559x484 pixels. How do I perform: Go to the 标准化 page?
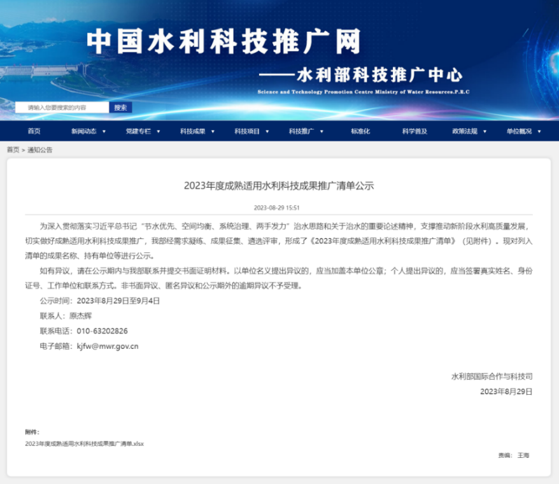(360, 131)
